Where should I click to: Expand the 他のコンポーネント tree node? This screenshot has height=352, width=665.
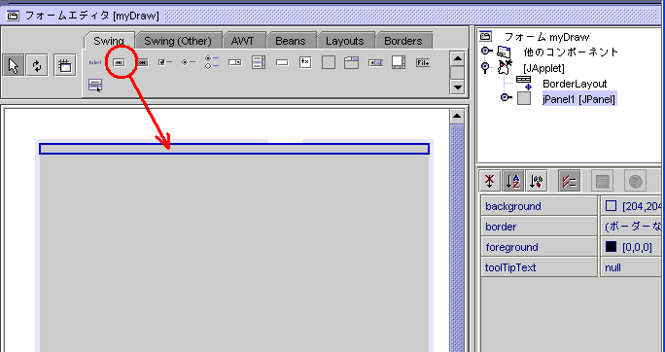tap(486, 52)
